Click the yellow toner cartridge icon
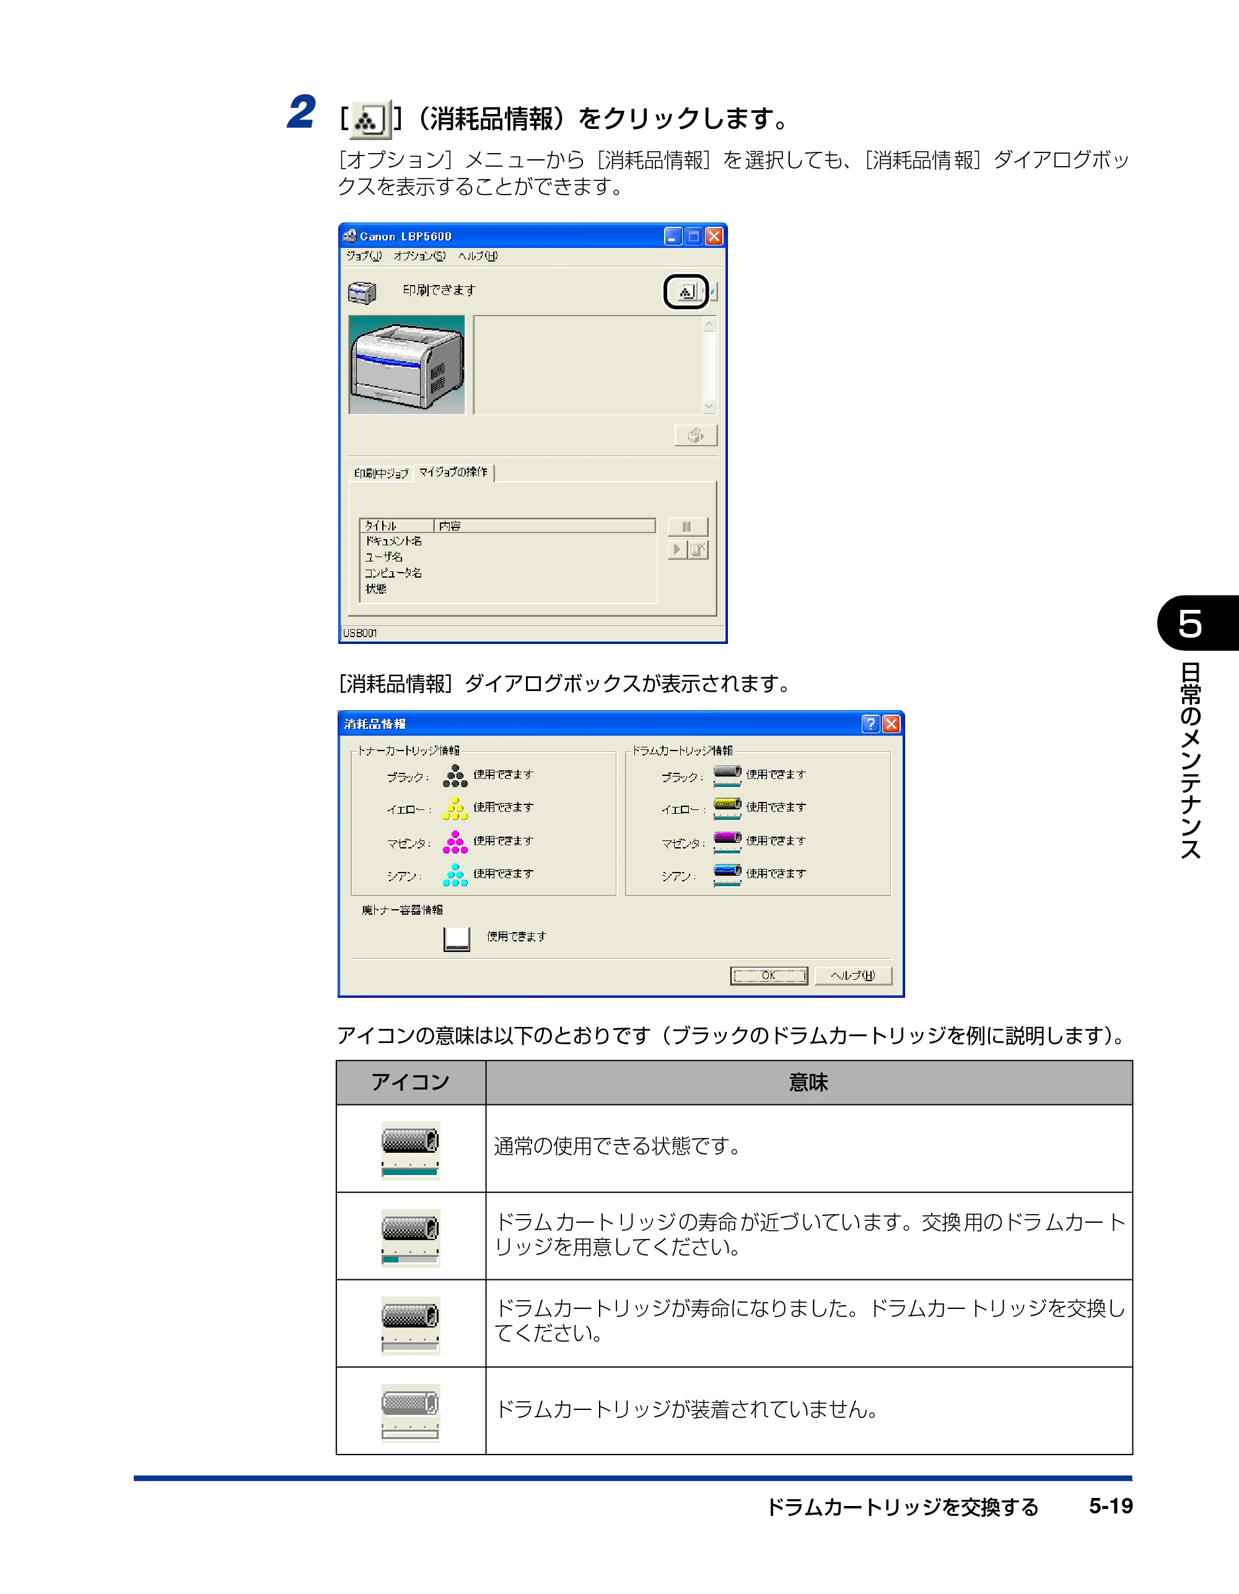 [x=455, y=809]
